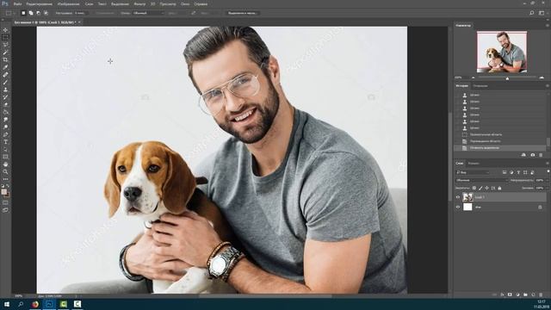Select the Magic Wand tool
551x310 pixels.
pyautogui.click(x=5, y=53)
